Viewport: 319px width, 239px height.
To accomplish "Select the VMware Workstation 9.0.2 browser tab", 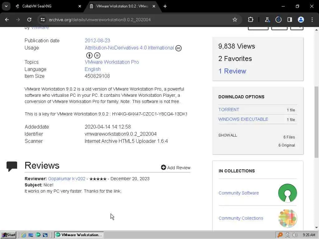I will click(123, 6).
